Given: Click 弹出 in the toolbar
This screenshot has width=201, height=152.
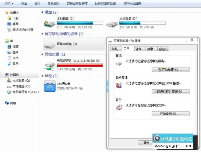Looking at the screenshot, I should pyautogui.click(x=24, y=4).
